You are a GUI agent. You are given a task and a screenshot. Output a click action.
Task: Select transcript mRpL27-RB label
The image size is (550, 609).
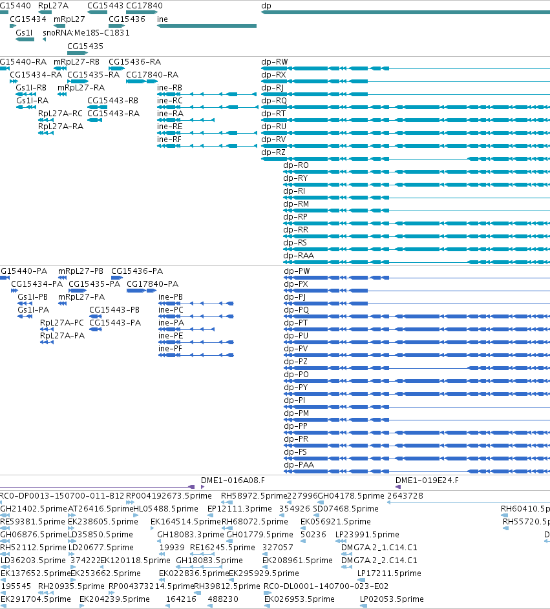tap(76, 62)
